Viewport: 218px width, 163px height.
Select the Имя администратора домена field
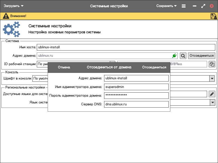pyautogui.click(x=136, y=87)
